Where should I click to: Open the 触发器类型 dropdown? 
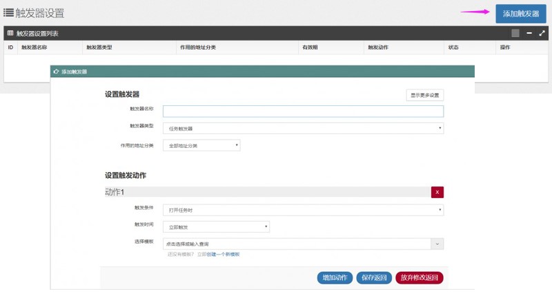[x=303, y=128]
